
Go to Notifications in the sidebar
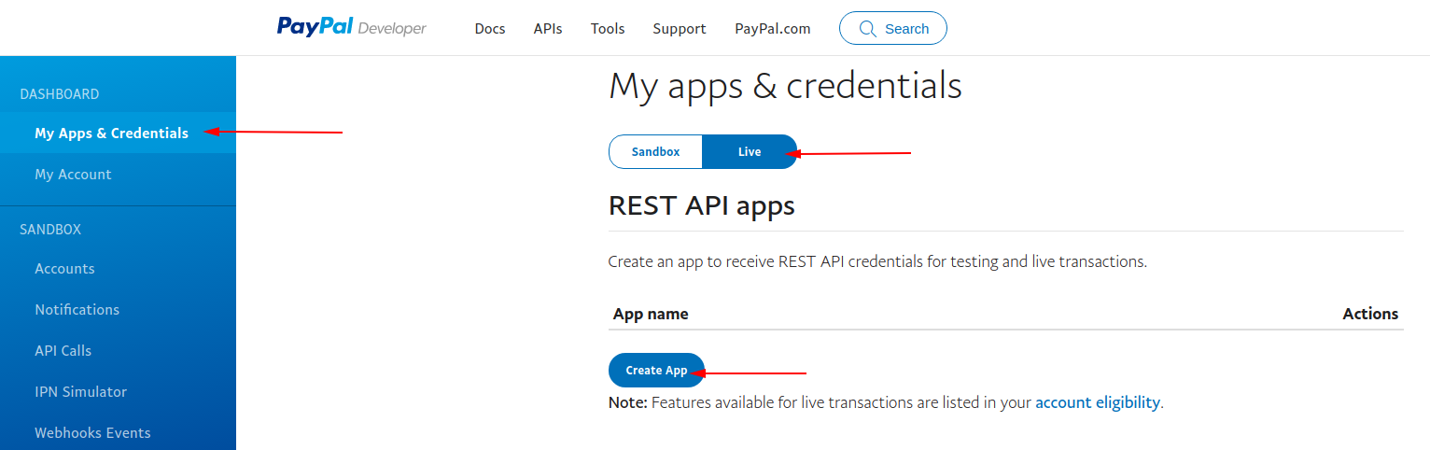77,310
